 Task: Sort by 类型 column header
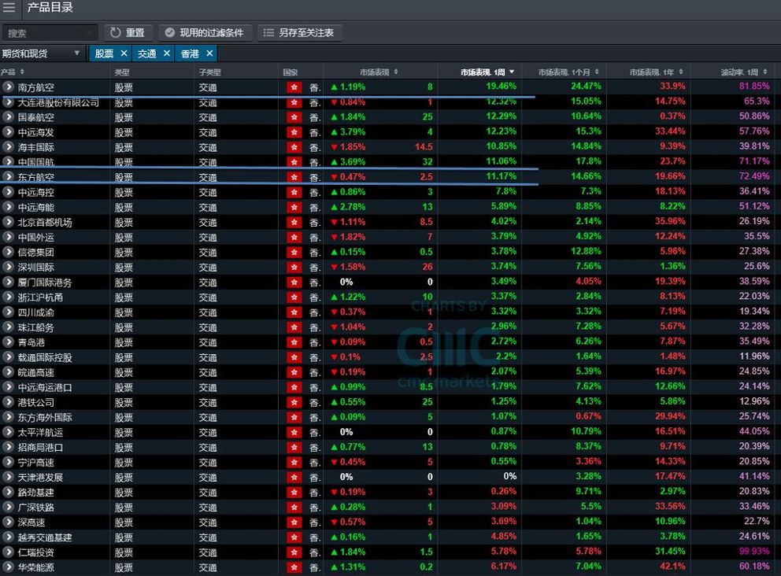tap(122, 72)
